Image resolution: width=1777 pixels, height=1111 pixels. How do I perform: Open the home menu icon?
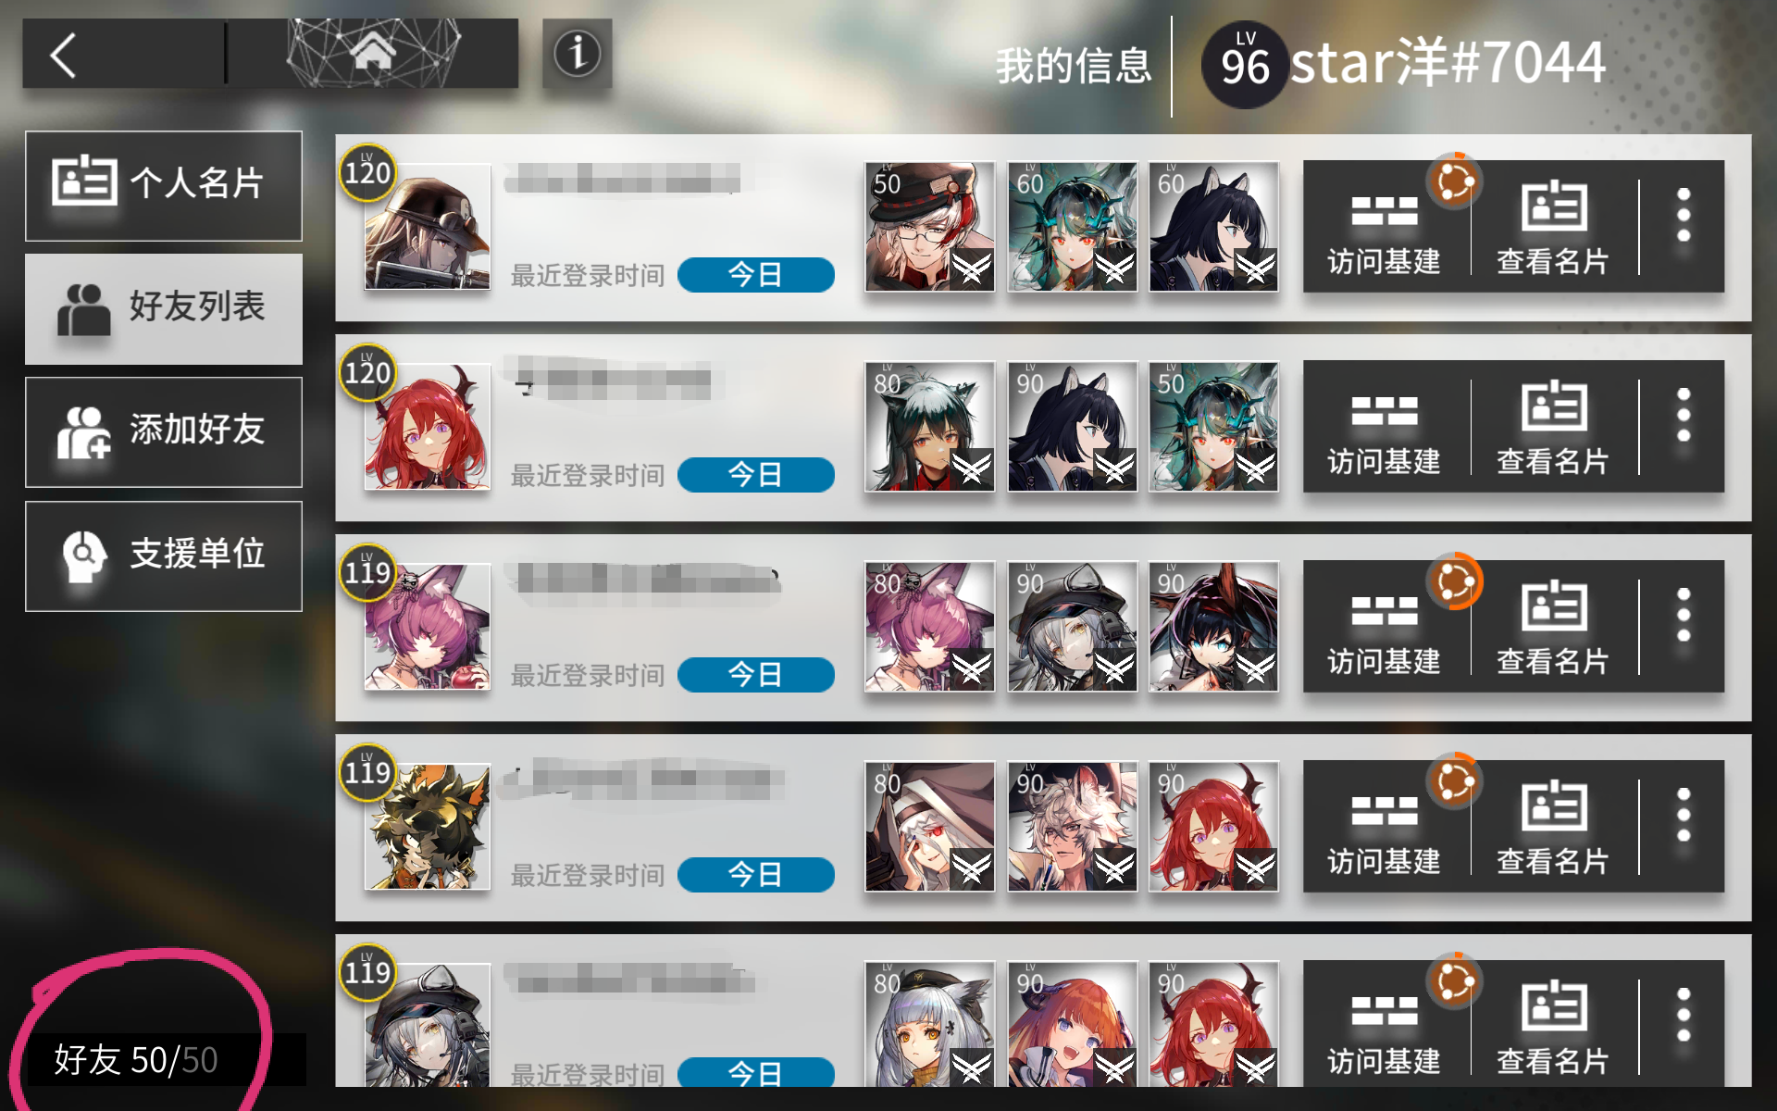373,53
